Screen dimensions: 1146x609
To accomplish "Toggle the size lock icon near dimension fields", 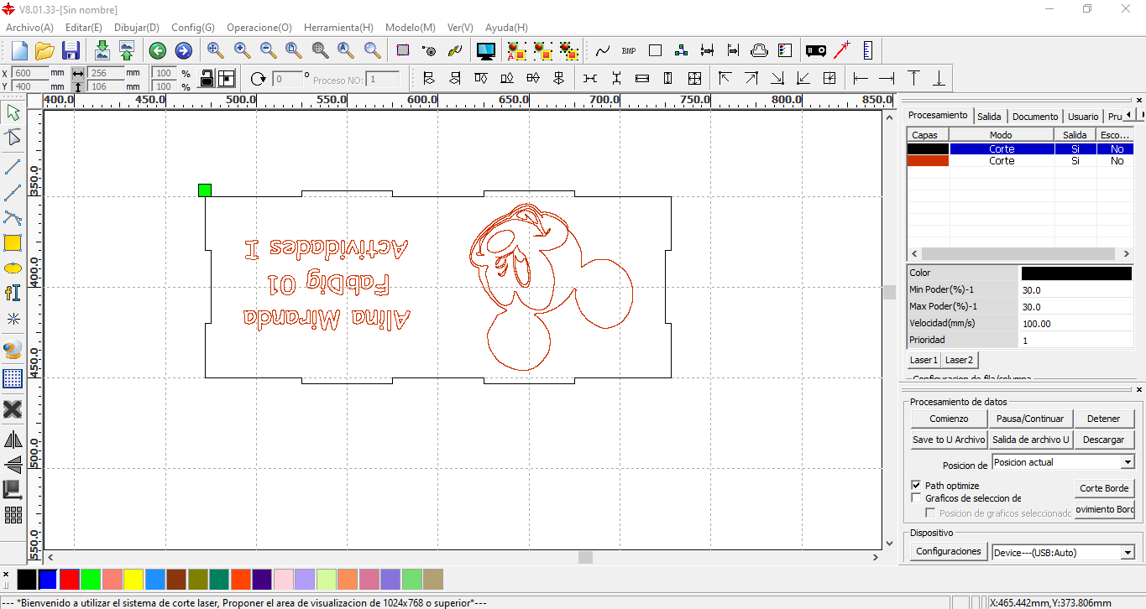I will (x=207, y=78).
